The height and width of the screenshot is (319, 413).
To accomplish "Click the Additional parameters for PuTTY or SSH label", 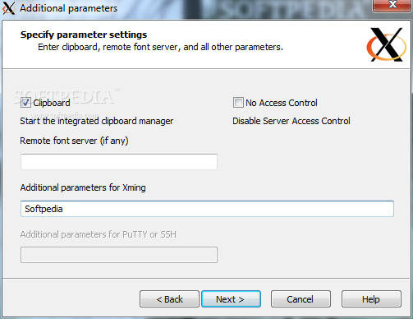I will (99, 234).
